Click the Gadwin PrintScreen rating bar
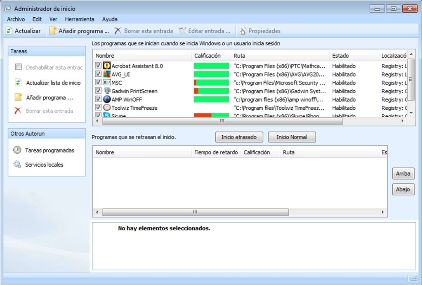Screen dimensions: 422x285 tap(211, 91)
